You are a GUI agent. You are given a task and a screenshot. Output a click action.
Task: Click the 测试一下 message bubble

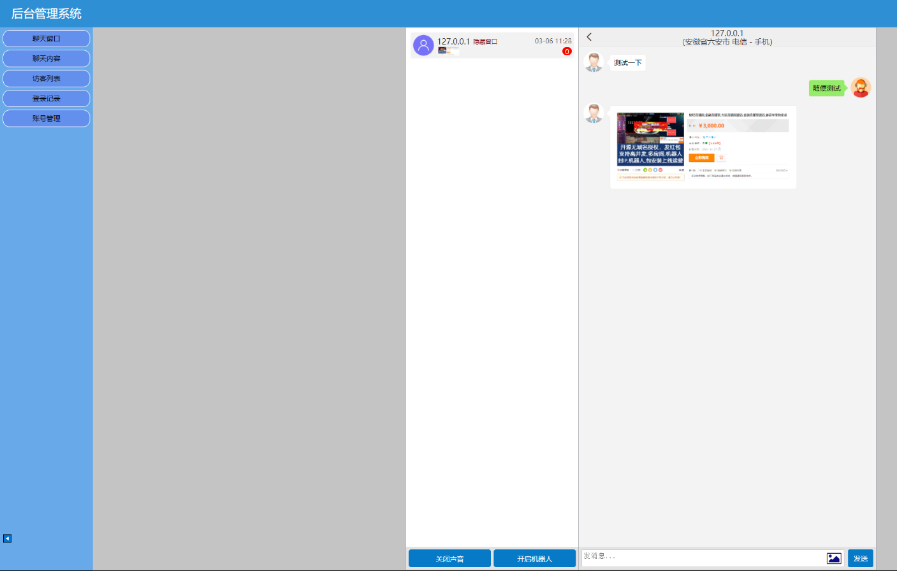click(627, 62)
